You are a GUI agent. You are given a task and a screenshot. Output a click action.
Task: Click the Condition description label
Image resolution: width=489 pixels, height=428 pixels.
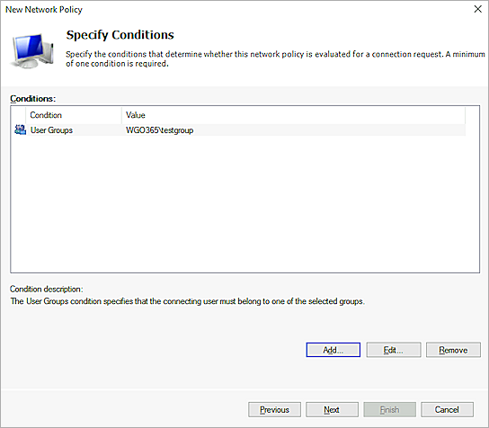pos(47,289)
